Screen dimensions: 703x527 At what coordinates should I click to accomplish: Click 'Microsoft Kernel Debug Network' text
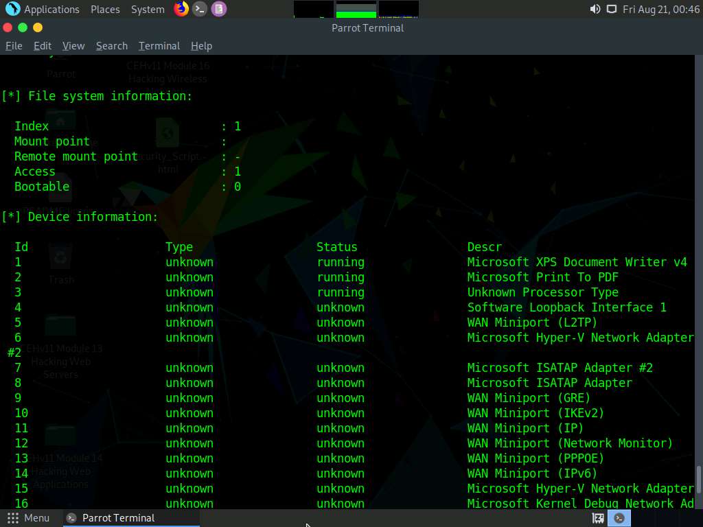(x=571, y=504)
